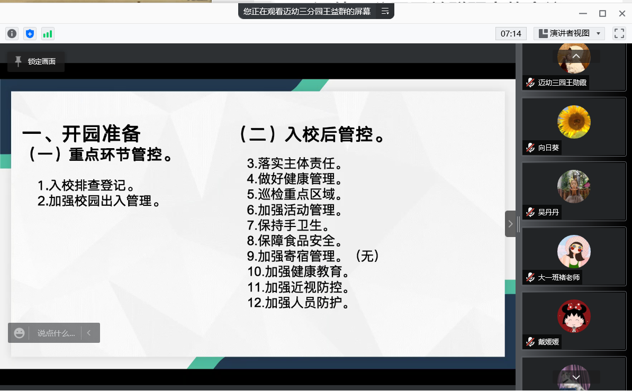Check the green network signal bars icon
The width and height of the screenshot is (632, 391).
[48, 33]
